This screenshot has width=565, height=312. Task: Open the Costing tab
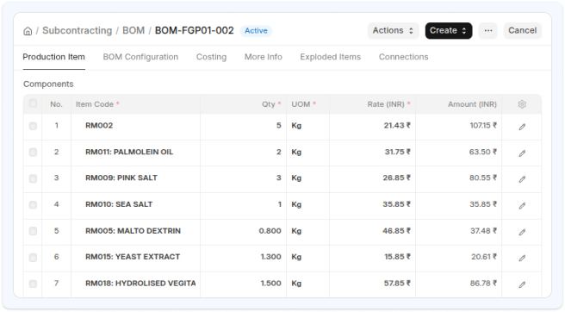pos(211,57)
